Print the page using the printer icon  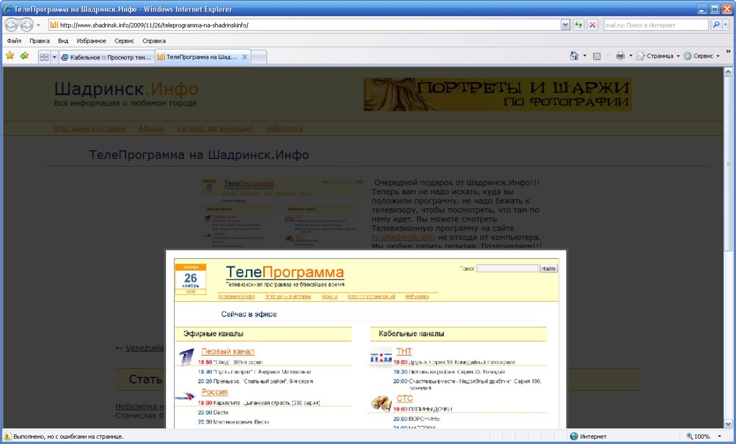pos(620,56)
